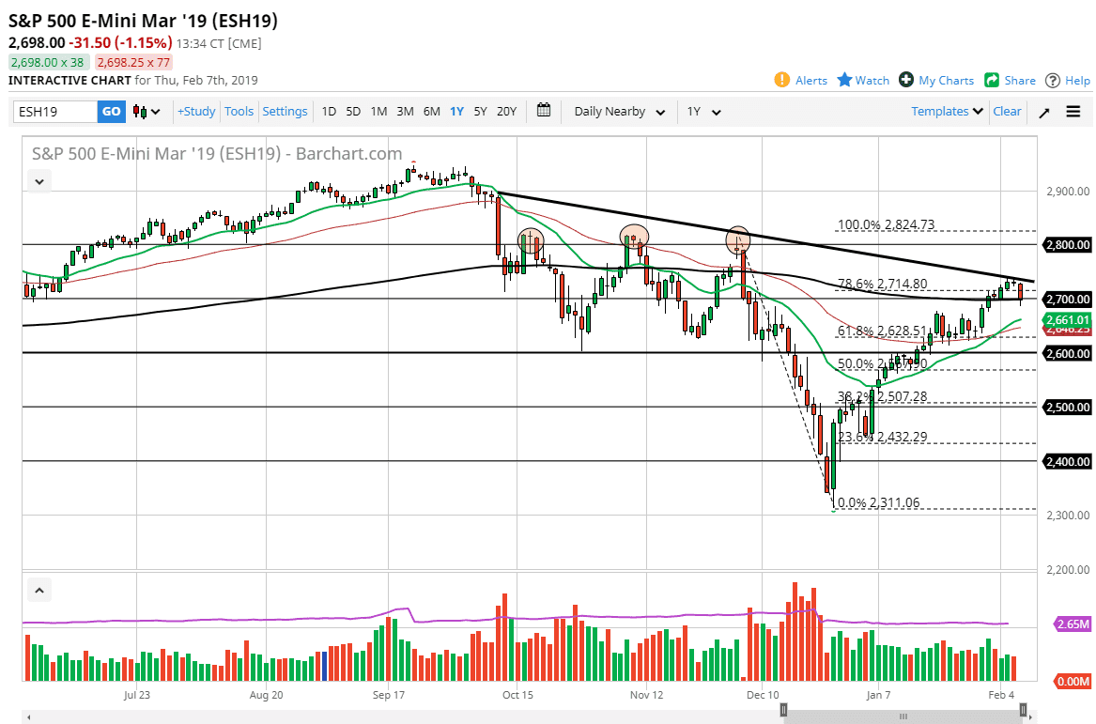Open the Daily Nearby dropdown
Image resolution: width=1096 pixels, height=724 pixels.
[618, 111]
